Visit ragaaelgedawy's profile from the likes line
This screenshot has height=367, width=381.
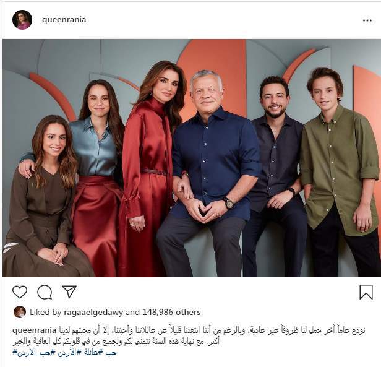(x=93, y=313)
